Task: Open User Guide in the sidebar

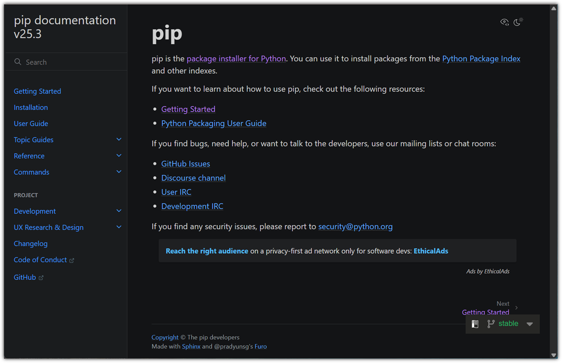Action: tap(31, 123)
